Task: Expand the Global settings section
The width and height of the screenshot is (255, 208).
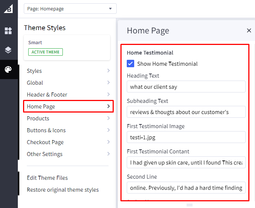Action: click(68, 83)
